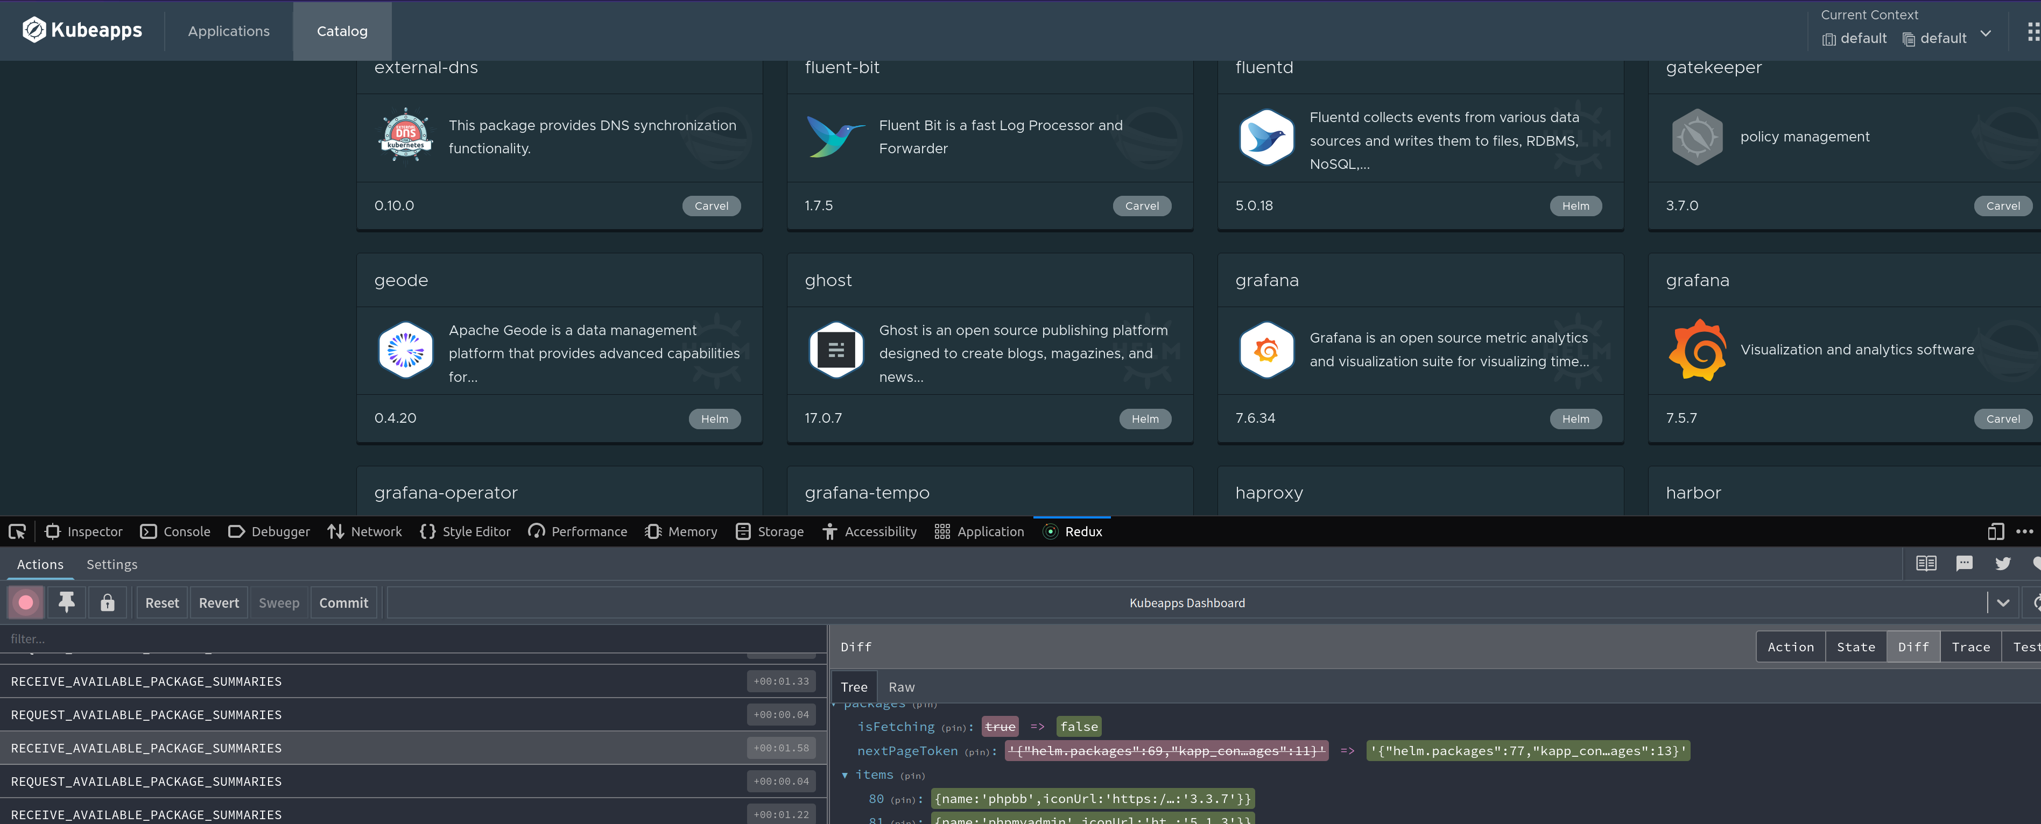This screenshot has height=824, width=2041.
Task: Toggle the pin icon in Redux toolbar
Action: point(67,602)
